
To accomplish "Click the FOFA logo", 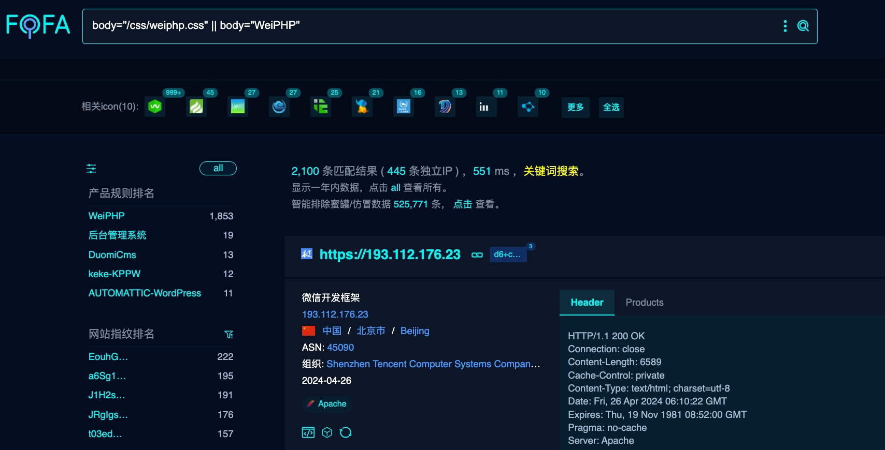I will pos(38,25).
